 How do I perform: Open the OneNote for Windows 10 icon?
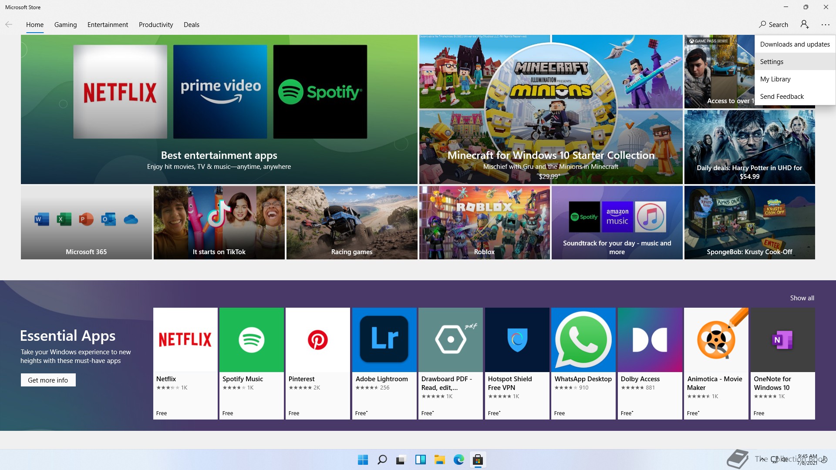[x=783, y=340]
